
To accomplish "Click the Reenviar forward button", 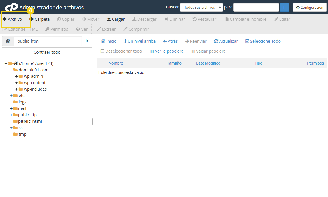I will (x=196, y=41).
